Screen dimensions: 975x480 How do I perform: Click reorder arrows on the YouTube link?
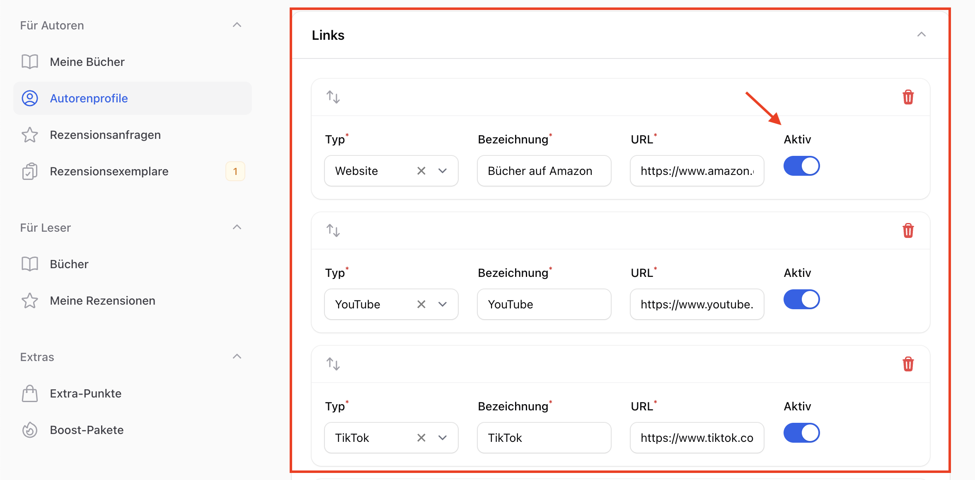pos(333,230)
